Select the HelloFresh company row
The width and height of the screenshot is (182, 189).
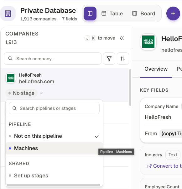tap(65, 85)
